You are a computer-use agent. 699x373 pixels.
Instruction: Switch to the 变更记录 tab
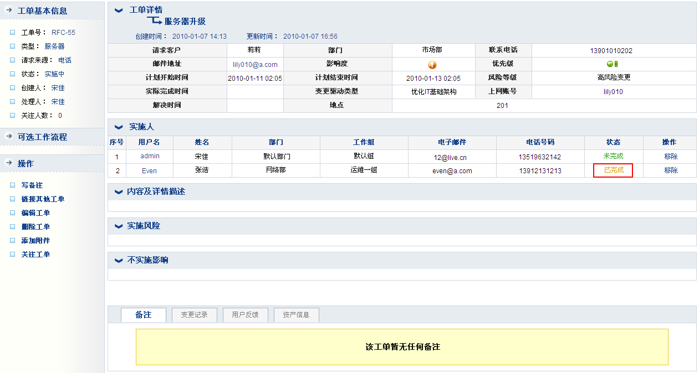click(x=194, y=315)
